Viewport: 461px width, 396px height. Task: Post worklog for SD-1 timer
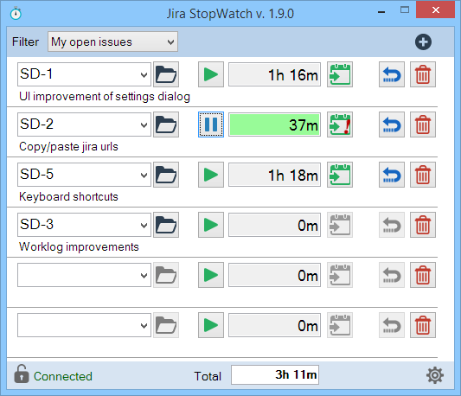coord(340,74)
